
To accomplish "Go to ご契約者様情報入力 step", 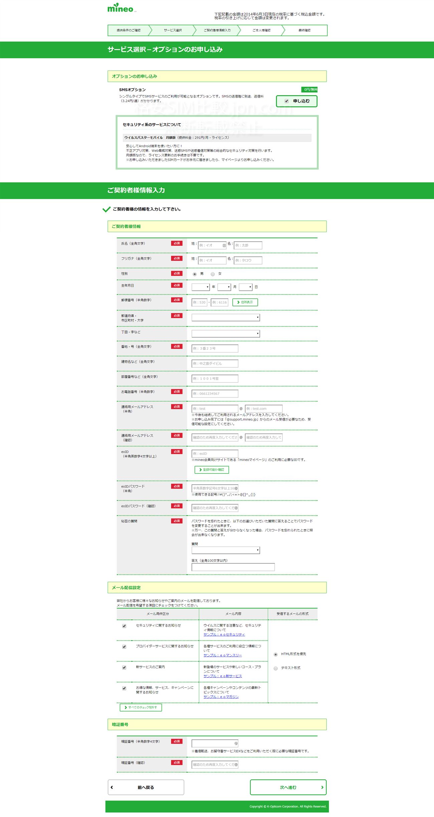I will click(x=217, y=30).
